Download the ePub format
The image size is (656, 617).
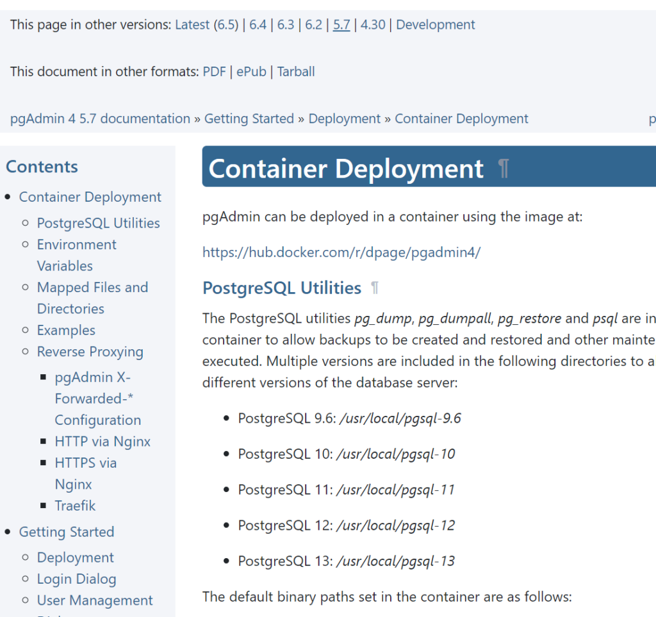(x=251, y=72)
